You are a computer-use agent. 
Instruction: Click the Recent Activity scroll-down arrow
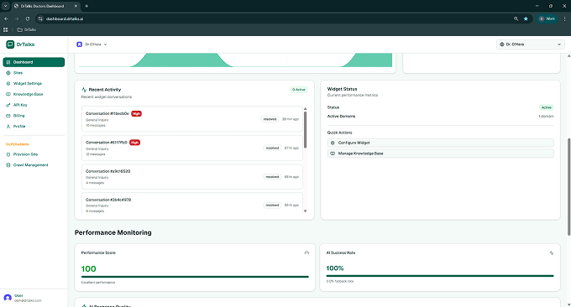click(x=305, y=211)
